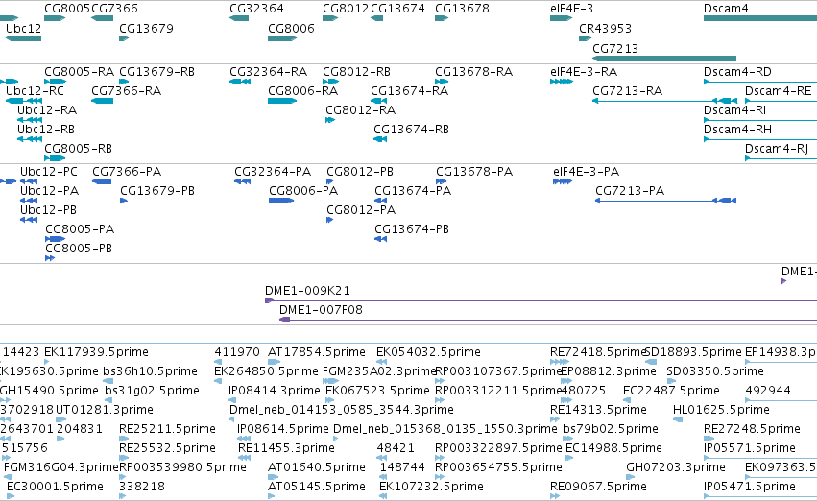Select the Ubc12-RC transcript label
Image resolution: width=817 pixels, height=501 pixels.
(35, 90)
